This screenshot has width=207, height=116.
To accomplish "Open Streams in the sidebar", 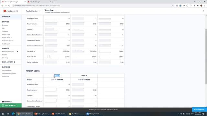I will 5,32.
